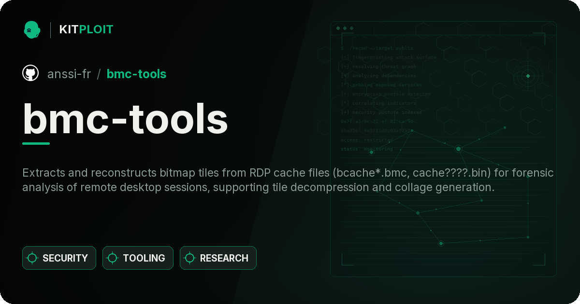The width and height of the screenshot is (580, 304).
Task: Click the KitPloit mascot logo icon
Action: (32, 29)
